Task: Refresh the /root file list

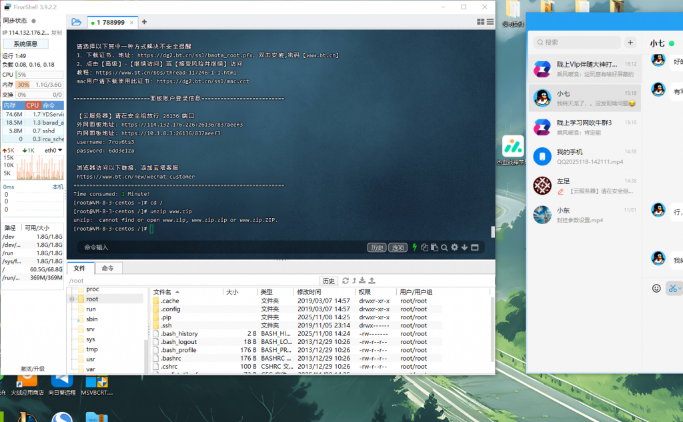Action: (x=346, y=281)
